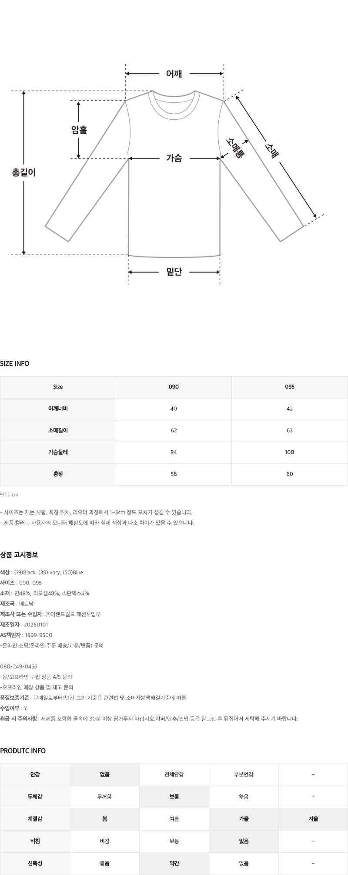Click the AS phone number 1899-9500
The image size is (348, 875).
(x=38, y=635)
